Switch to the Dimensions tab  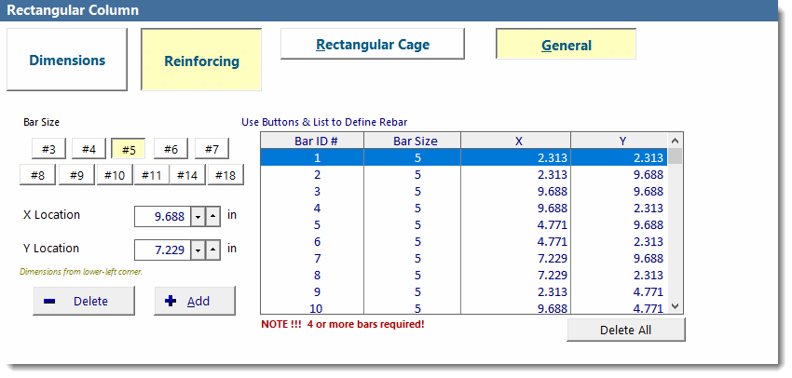67,60
